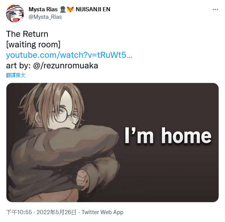The height and width of the screenshot is (222, 225).
Task: Click the 2022年5月26日 date text
Action: pos(56,212)
